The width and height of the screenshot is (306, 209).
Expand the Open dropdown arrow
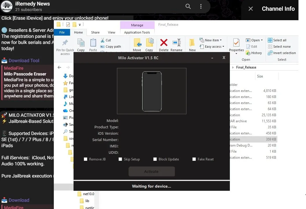262,40
